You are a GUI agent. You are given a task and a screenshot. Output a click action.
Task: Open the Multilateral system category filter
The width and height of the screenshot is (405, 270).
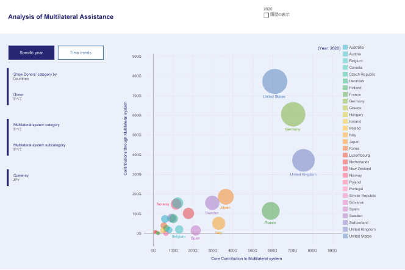click(36, 127)
